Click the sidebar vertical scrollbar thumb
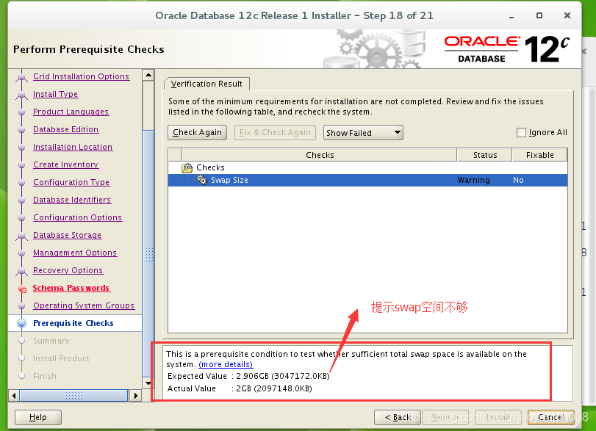 click(x=148, y=253)
